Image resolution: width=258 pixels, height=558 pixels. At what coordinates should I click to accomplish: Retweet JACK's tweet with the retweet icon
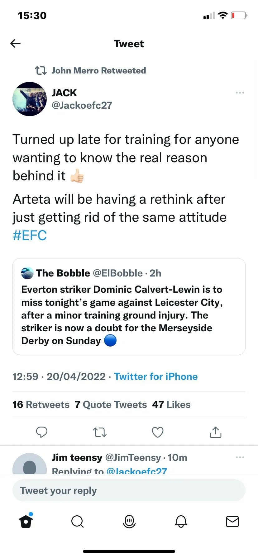100,432
